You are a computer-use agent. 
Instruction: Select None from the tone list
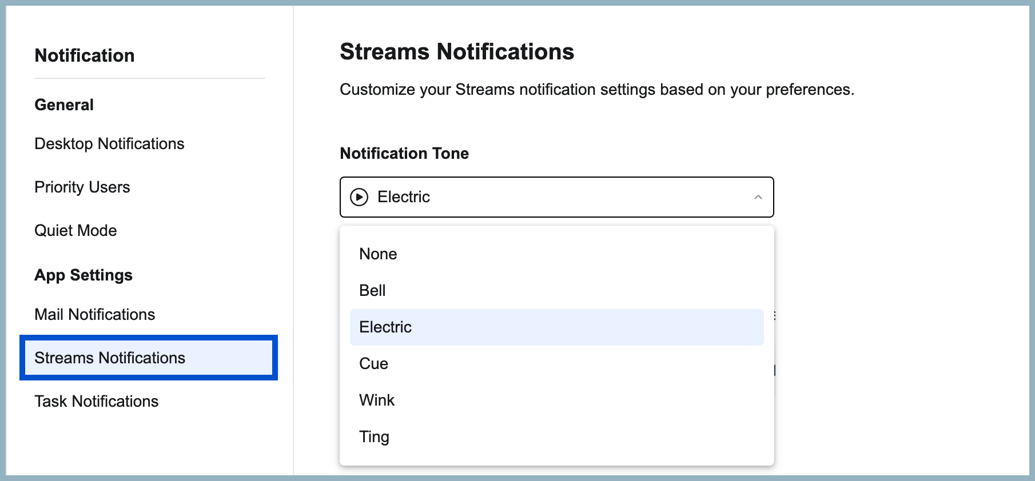click(x=378, y=254)
